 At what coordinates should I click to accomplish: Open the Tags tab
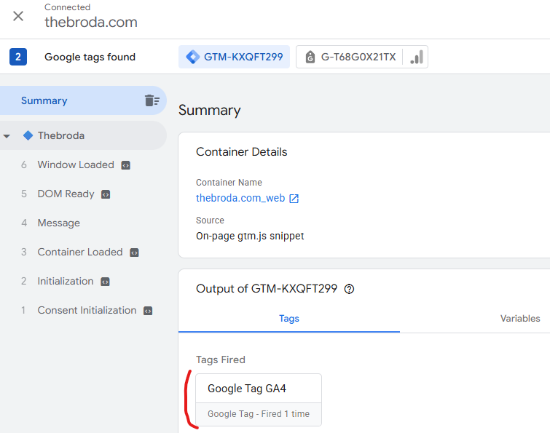(289, 319)
